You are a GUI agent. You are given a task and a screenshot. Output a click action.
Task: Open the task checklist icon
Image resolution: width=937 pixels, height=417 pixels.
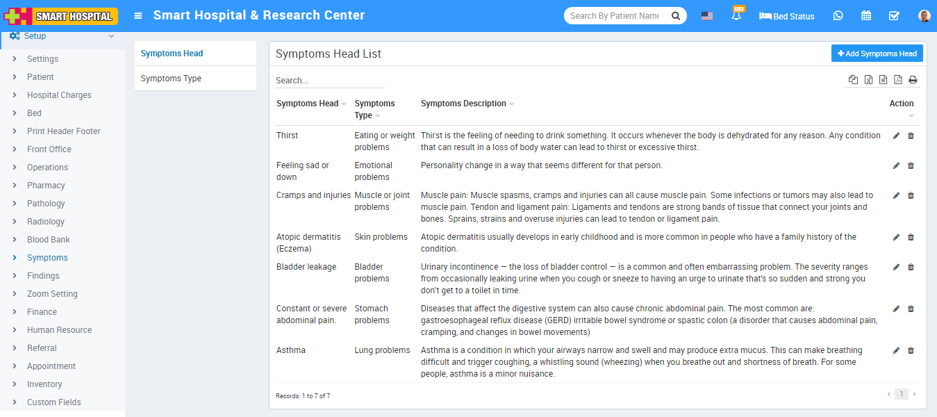point(894,16)
